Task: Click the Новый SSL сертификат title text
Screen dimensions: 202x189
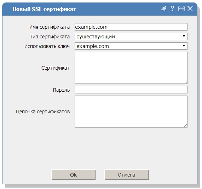Action: [x=44, y=9]
